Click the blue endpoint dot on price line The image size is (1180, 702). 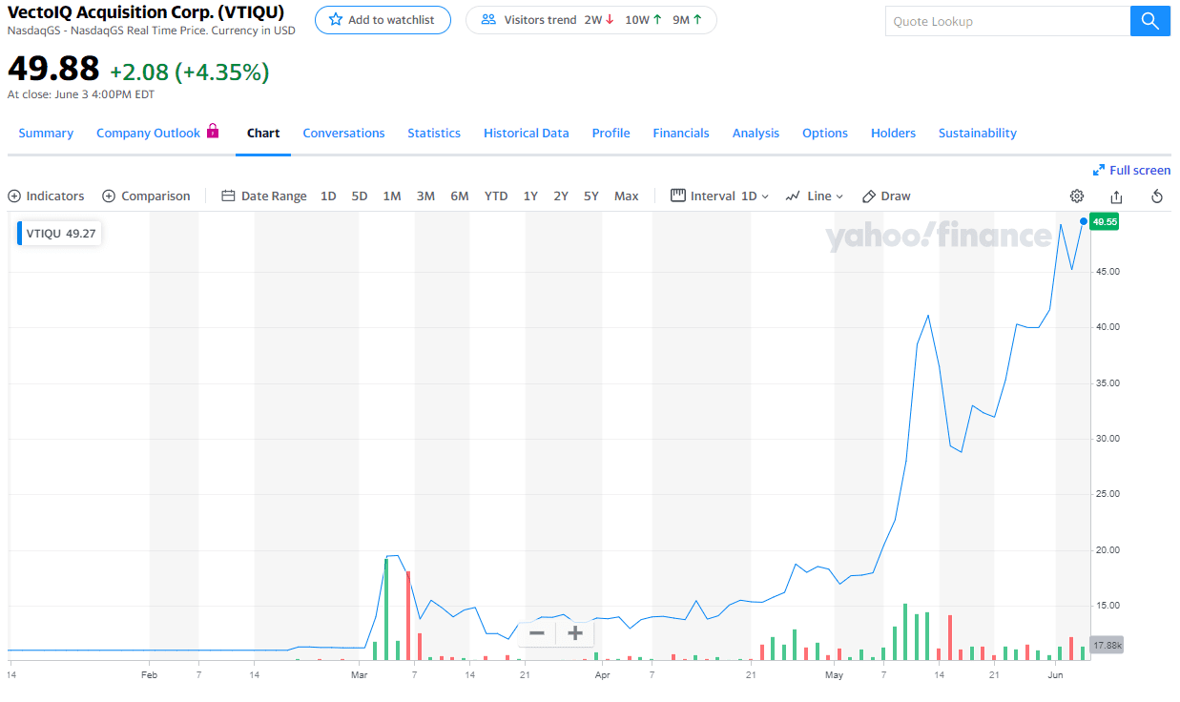(1084, 221)
